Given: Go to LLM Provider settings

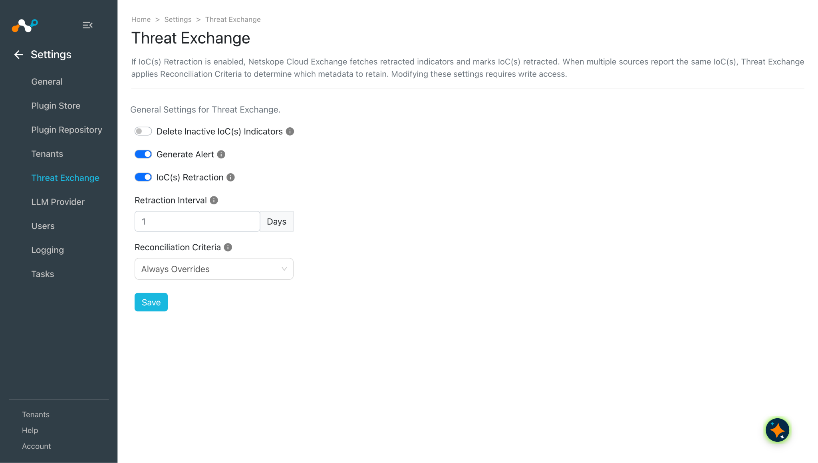Looking at the screenshot, I should click(x=58, y=202).
